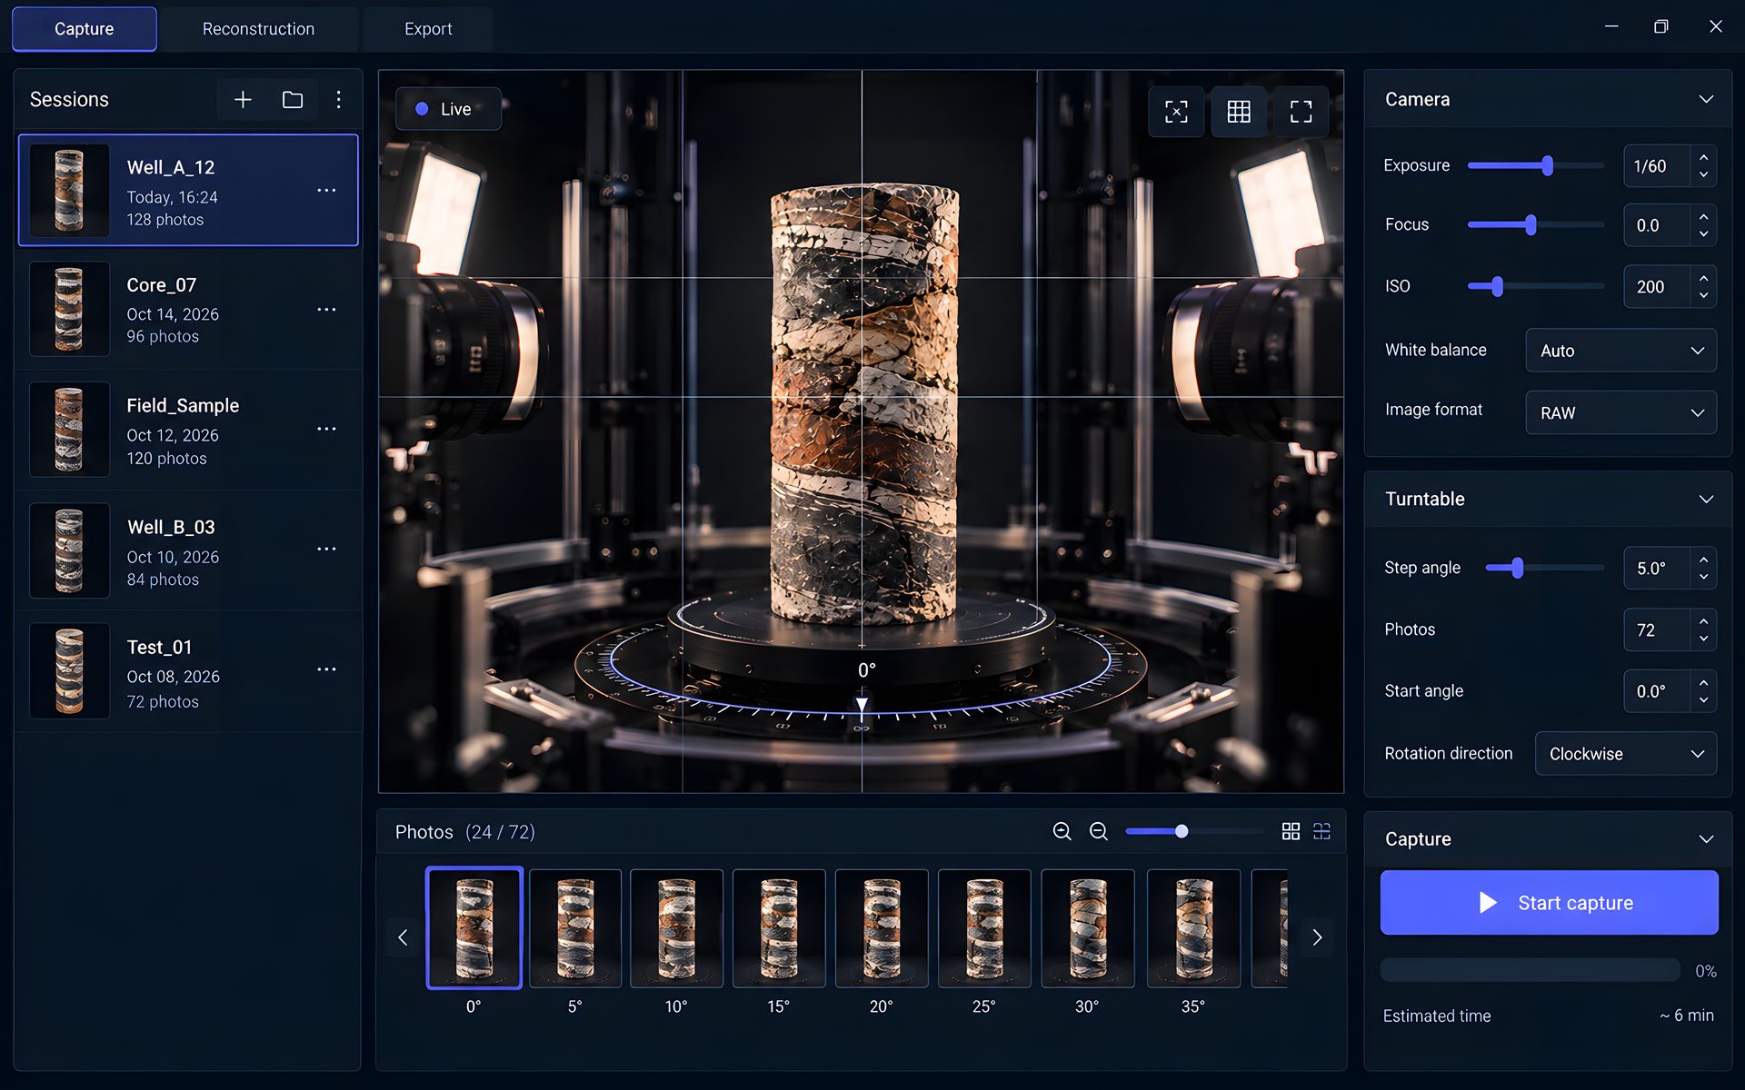
Task: Open options menu for Core_07 session
Action: click(326, 310)
